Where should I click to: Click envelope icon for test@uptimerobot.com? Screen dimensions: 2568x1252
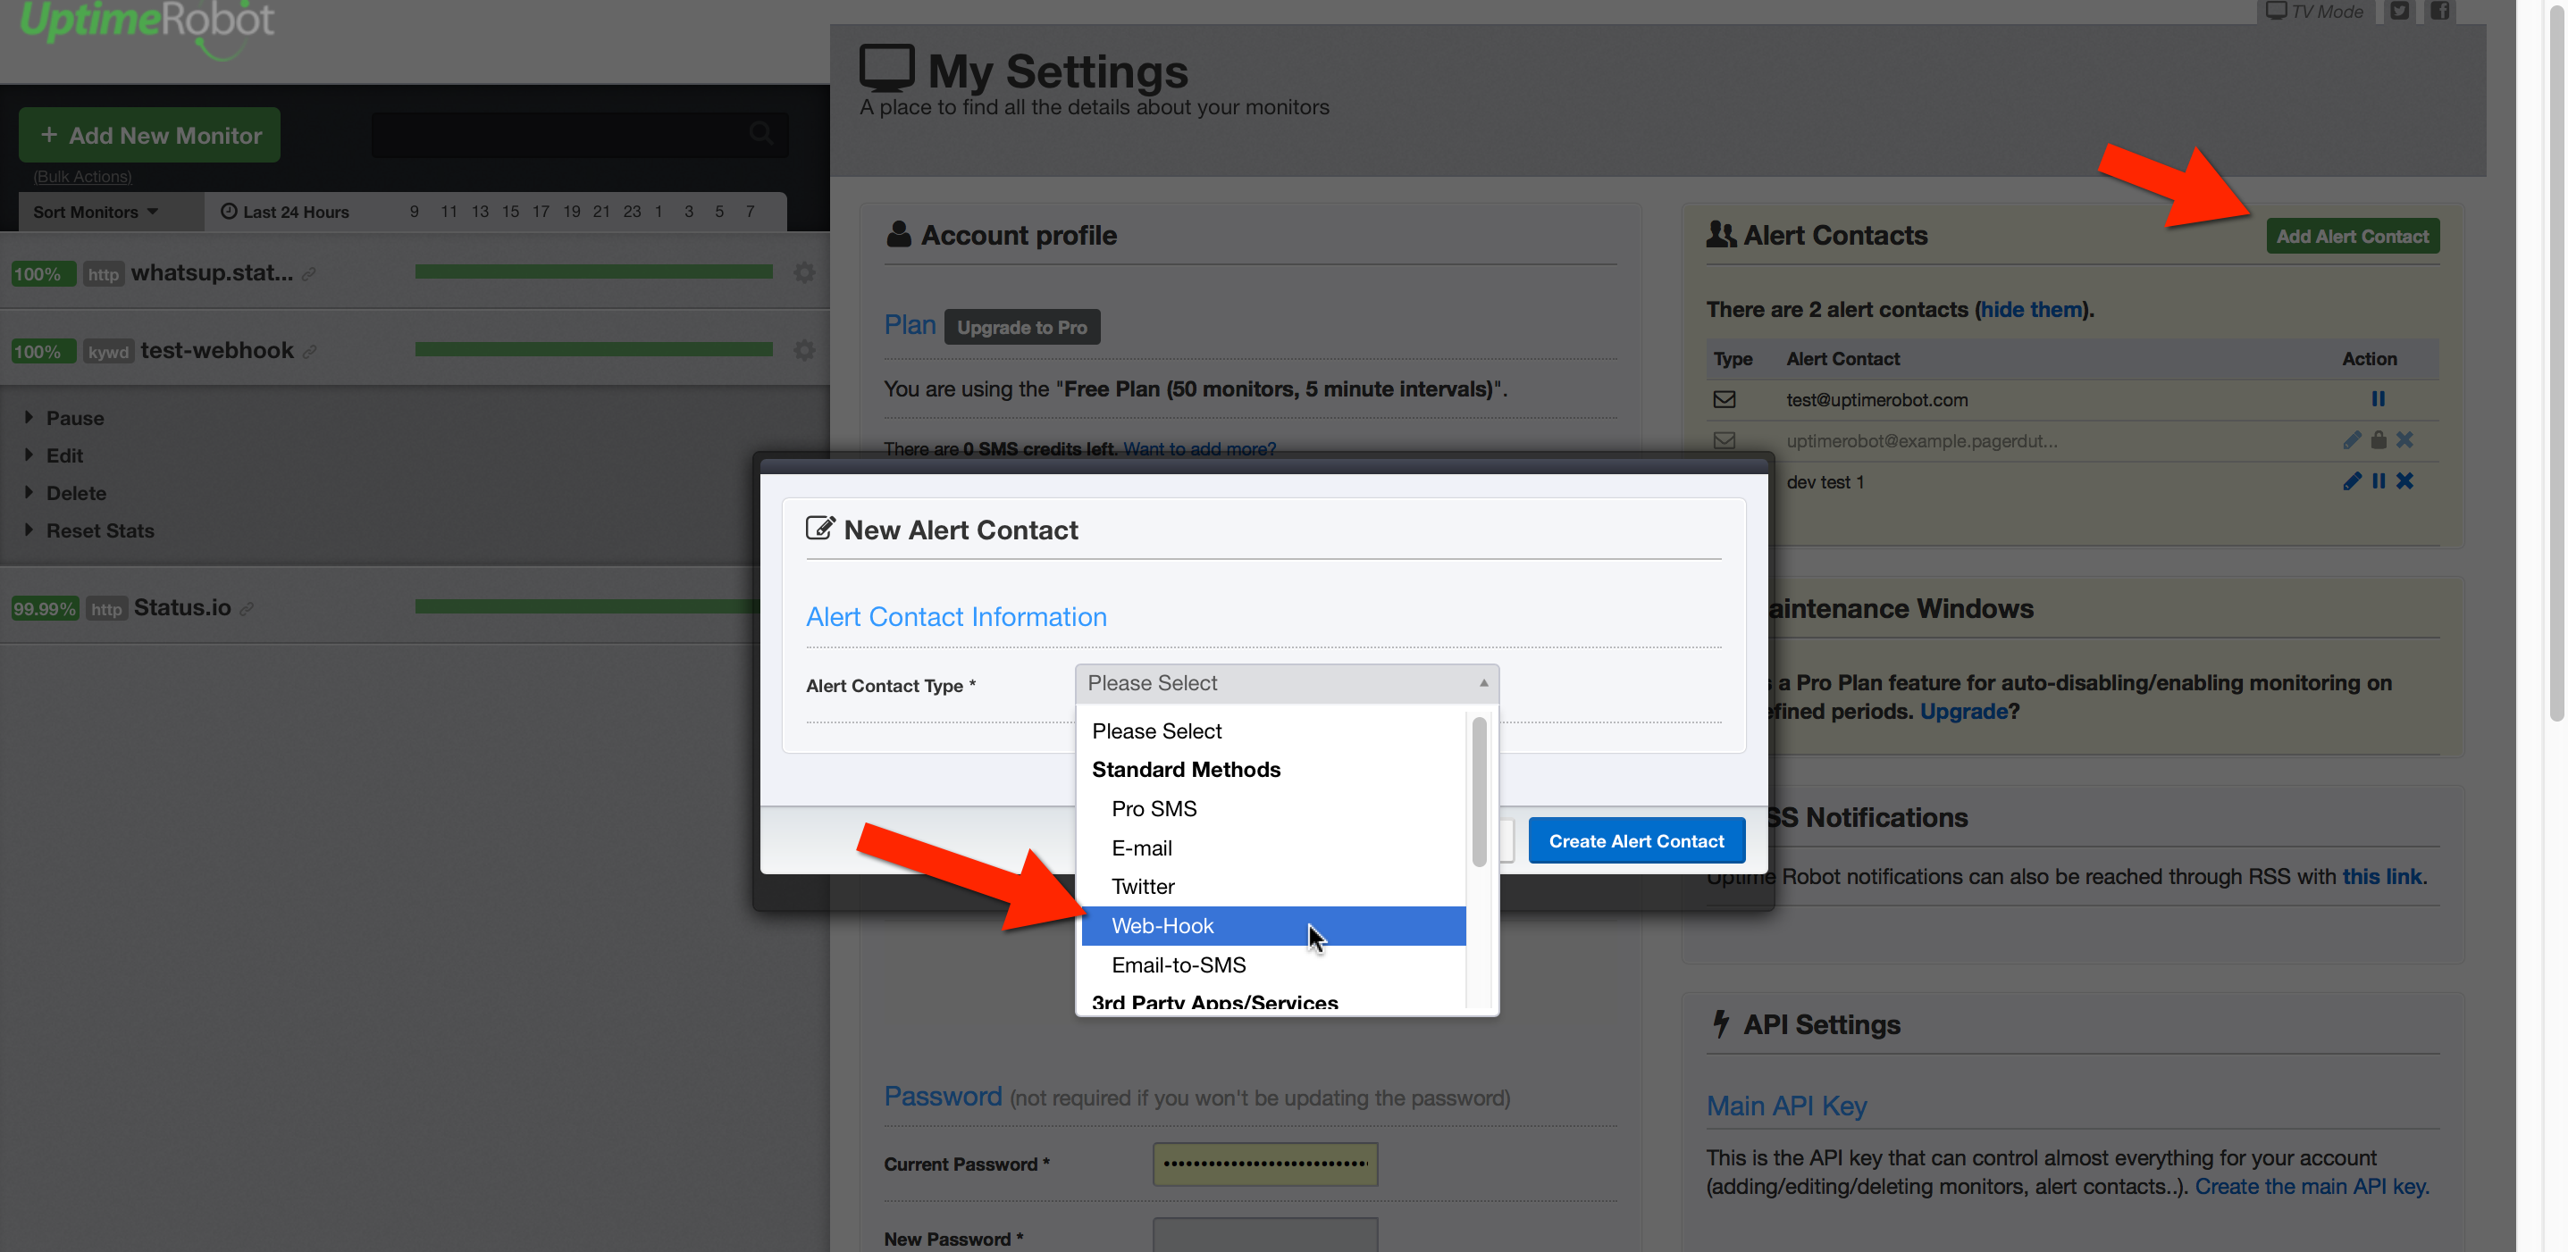tap(1724, 399)
